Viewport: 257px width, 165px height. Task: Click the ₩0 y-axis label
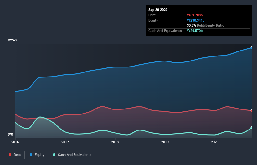(x=10, y=134)
